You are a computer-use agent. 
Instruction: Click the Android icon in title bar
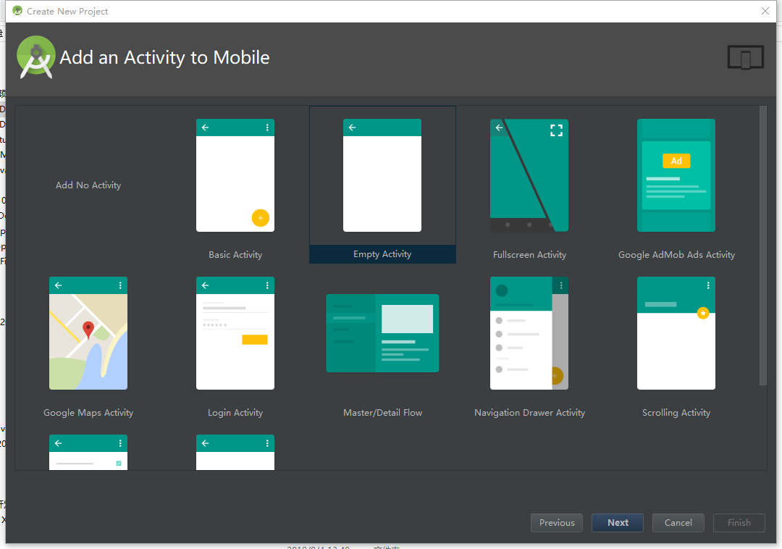(16, 11)
